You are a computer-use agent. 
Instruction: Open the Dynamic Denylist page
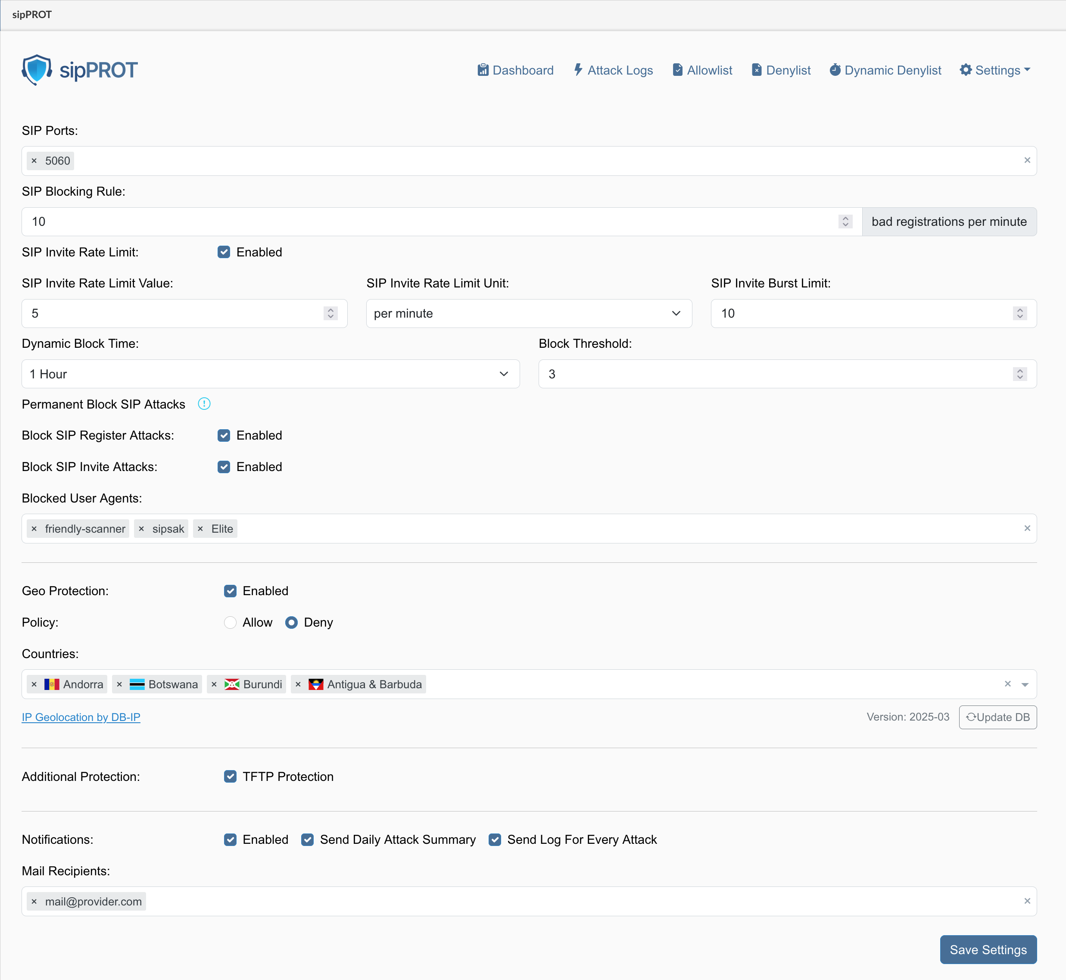point(885,70)
